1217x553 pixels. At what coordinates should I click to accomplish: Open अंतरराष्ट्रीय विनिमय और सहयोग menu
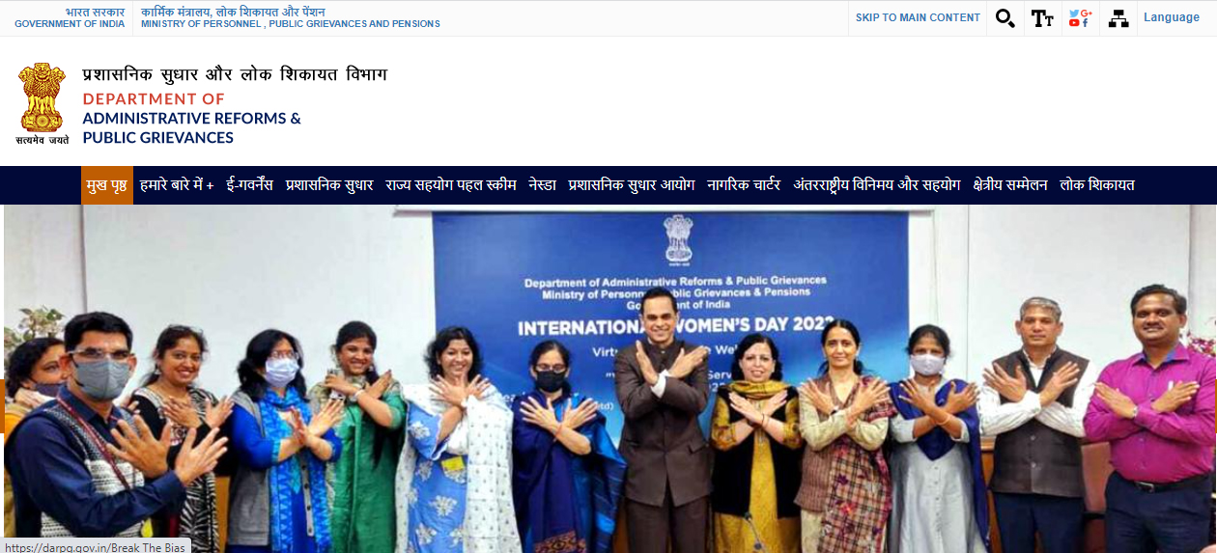[877, 185]
